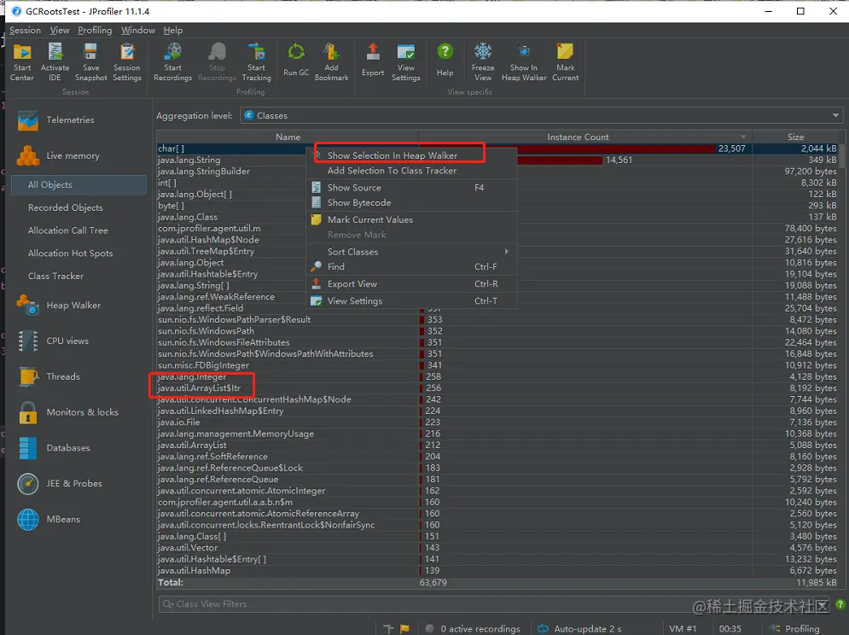Choose Find in the context menu
Image resolution: width=849 pixels, height=635 pixels.
[411, 266]
